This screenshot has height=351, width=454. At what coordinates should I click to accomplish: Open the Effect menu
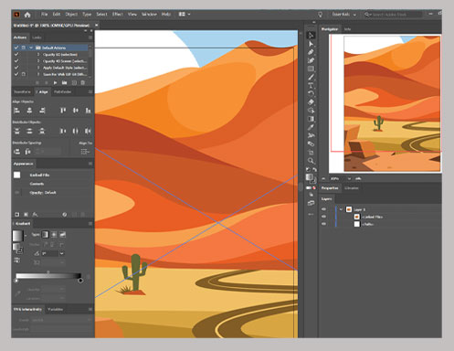tap(118, 15)
